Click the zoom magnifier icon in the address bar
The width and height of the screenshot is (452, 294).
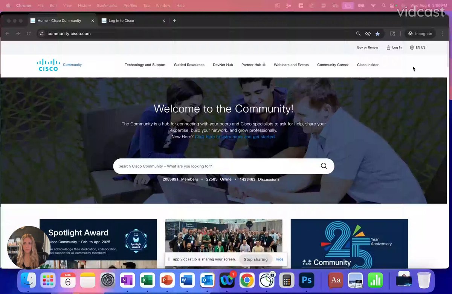[358, 34]
